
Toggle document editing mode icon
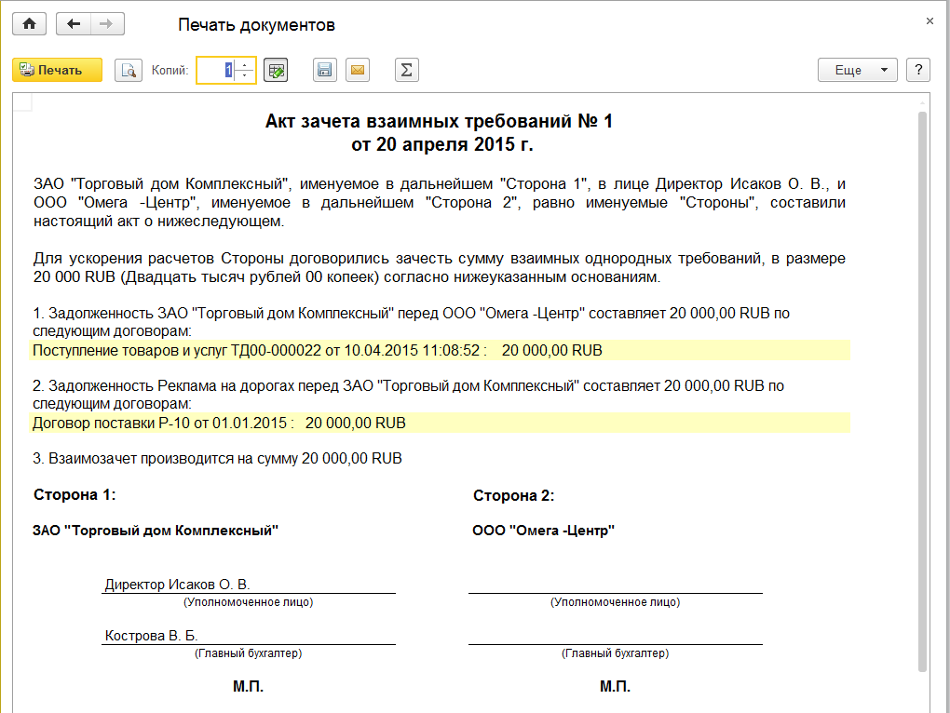tap(276, 70)
